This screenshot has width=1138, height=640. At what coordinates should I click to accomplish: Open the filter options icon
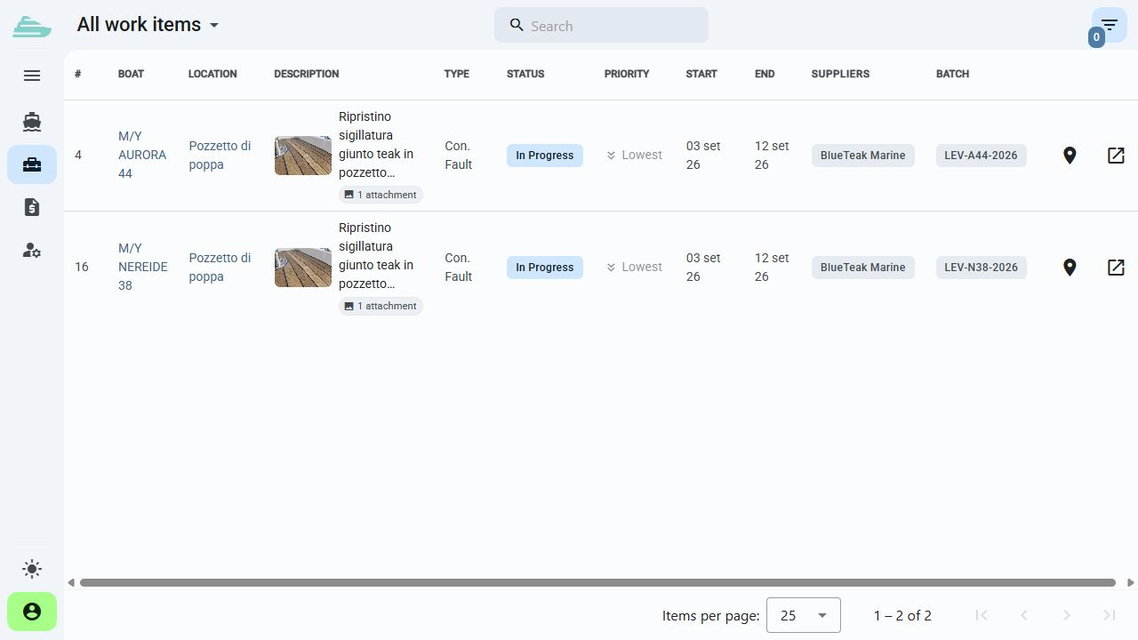(1109, 25)
